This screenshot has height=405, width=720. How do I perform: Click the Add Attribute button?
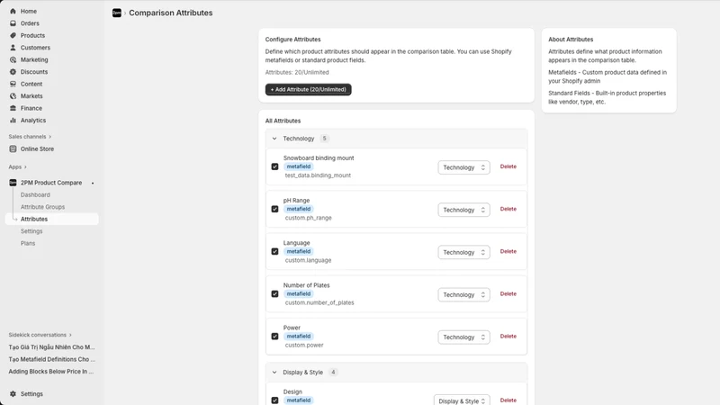pyautogui.click(x=308, y=89)
